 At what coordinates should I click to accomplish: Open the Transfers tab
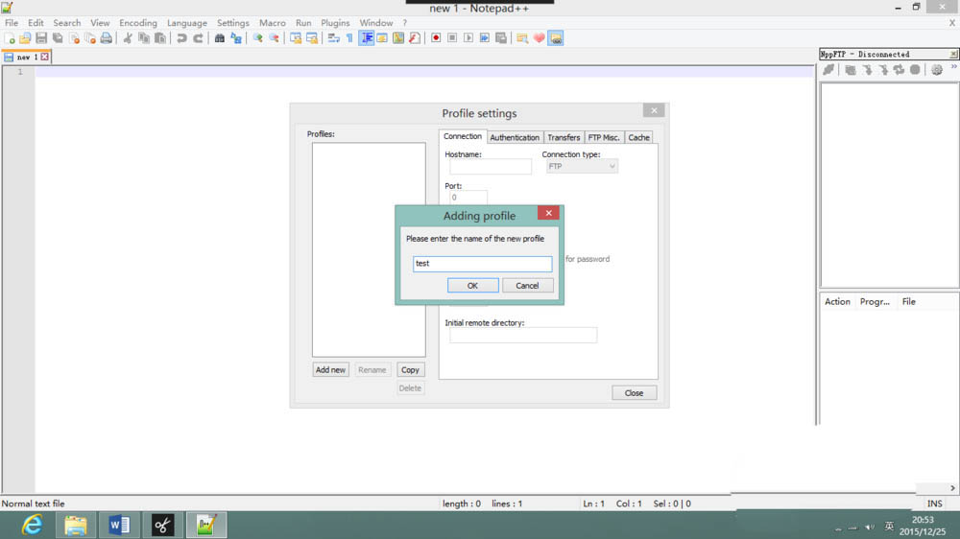click(564, 137)
